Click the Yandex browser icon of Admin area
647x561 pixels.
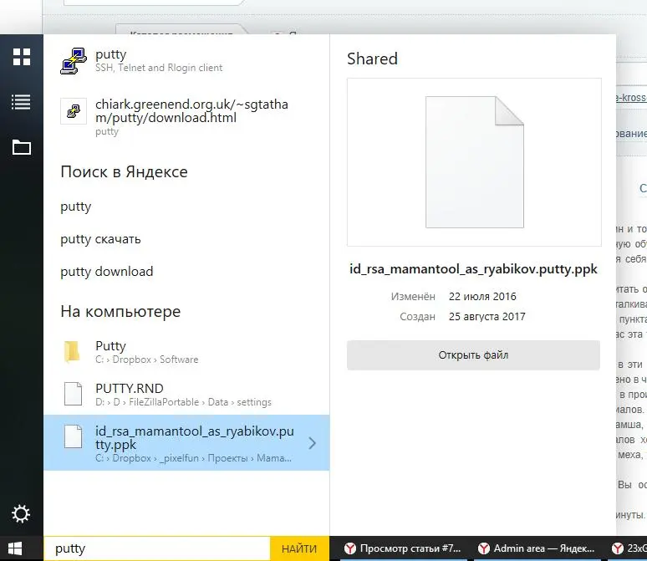tap(484, 548)
